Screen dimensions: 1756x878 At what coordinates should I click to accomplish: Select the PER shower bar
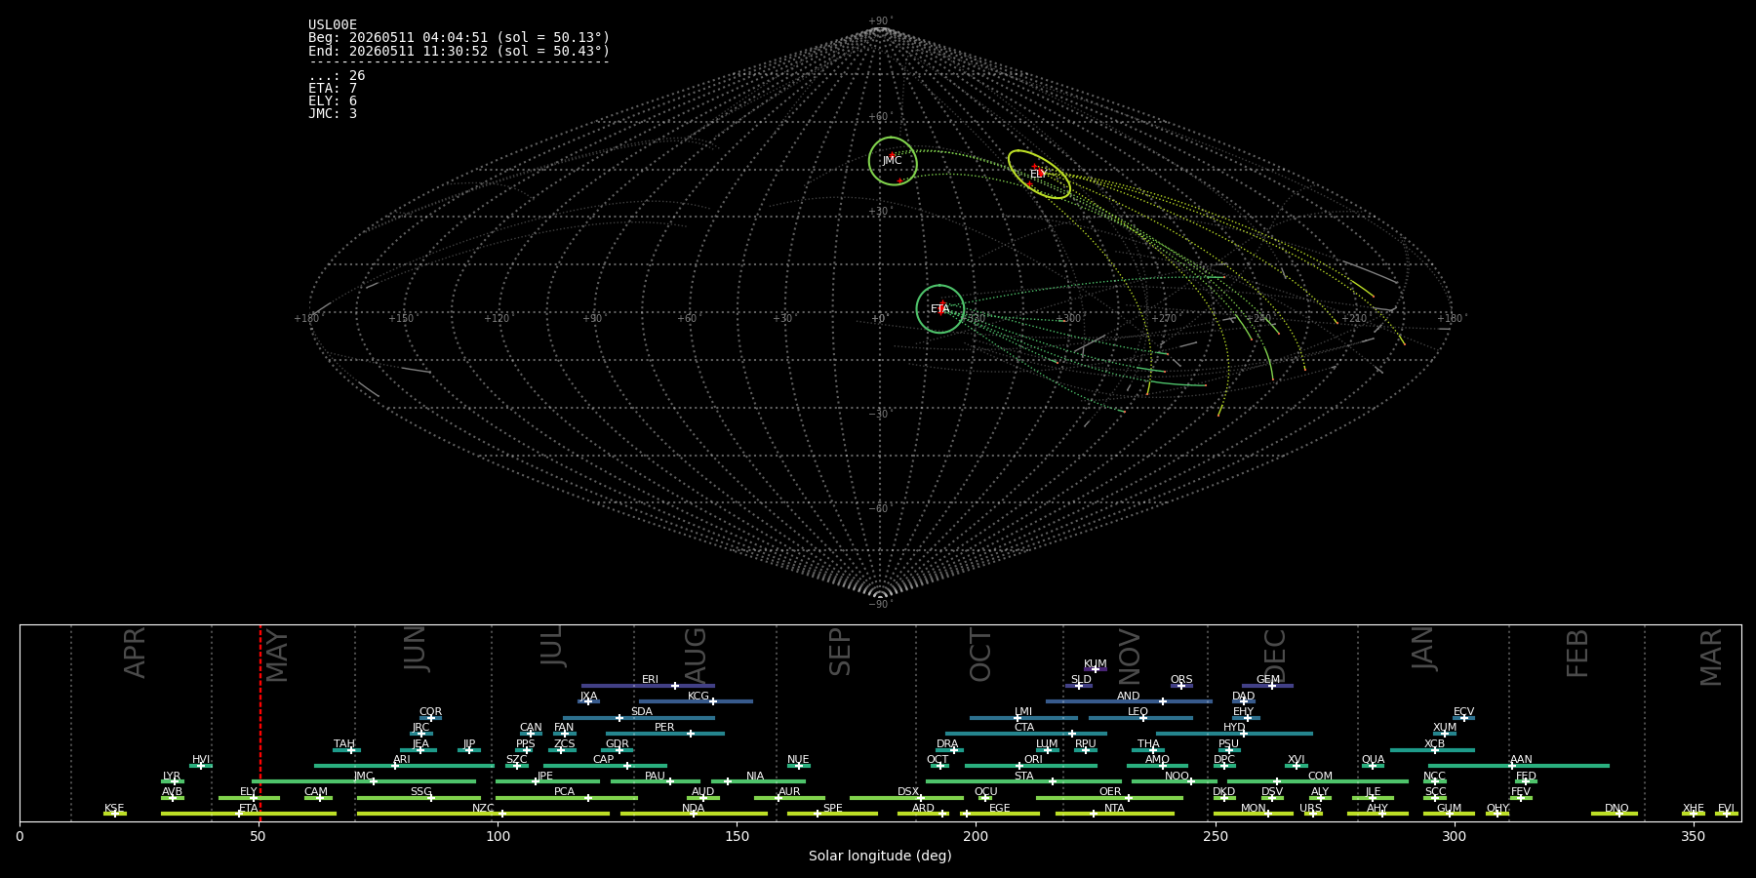(665, 734)
